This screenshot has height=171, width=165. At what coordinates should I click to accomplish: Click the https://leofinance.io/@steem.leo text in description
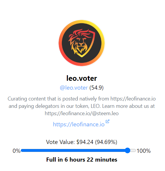click(82, 113)
